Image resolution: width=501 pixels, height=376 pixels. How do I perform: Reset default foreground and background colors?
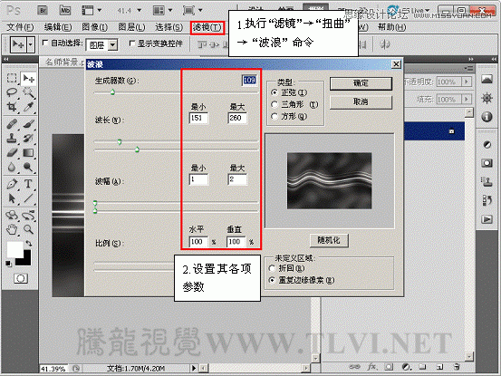point(9,264)
